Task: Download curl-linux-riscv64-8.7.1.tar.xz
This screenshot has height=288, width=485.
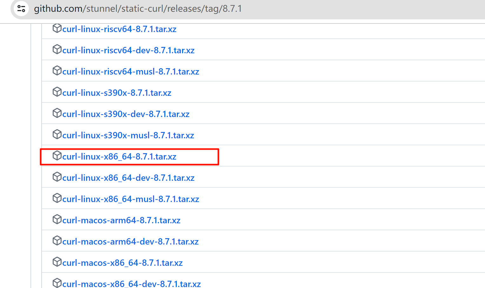Action: coord(119,29)
